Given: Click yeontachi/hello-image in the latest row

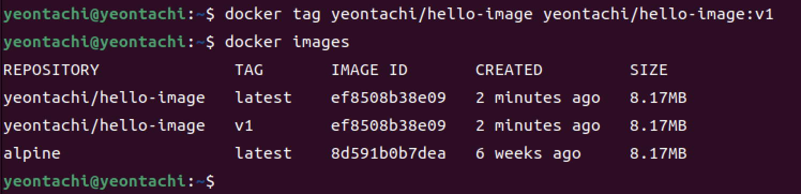Looking at the screenshot, I should 104,98.
